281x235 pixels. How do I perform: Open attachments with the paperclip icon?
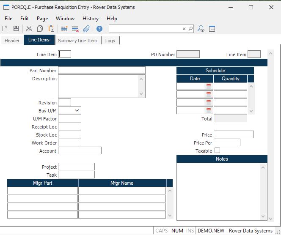click(86, 29)
